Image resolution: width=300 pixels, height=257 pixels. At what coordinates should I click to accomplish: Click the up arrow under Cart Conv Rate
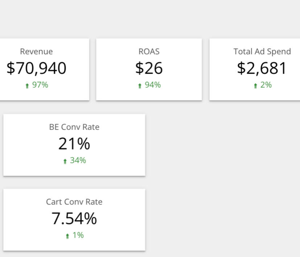point(67,236)
